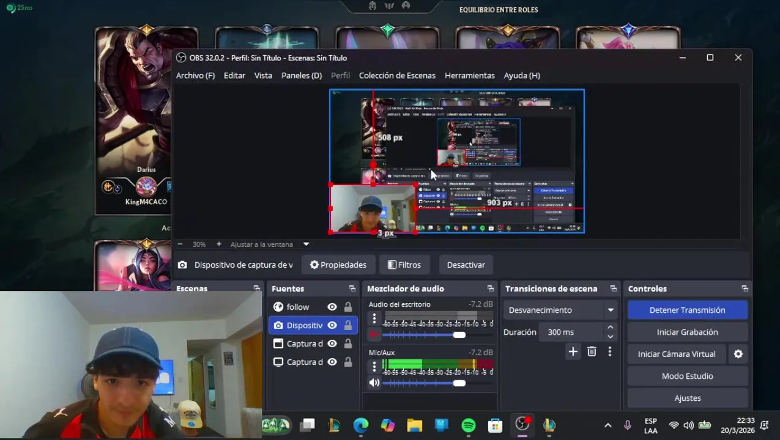Open Windows notification bell in tray
Screen dimensions: 780x440
[765, 425]
